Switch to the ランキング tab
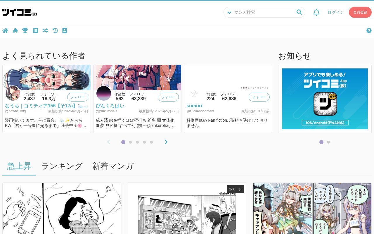This screenshot has height=234, width=374. pos(62,166)
